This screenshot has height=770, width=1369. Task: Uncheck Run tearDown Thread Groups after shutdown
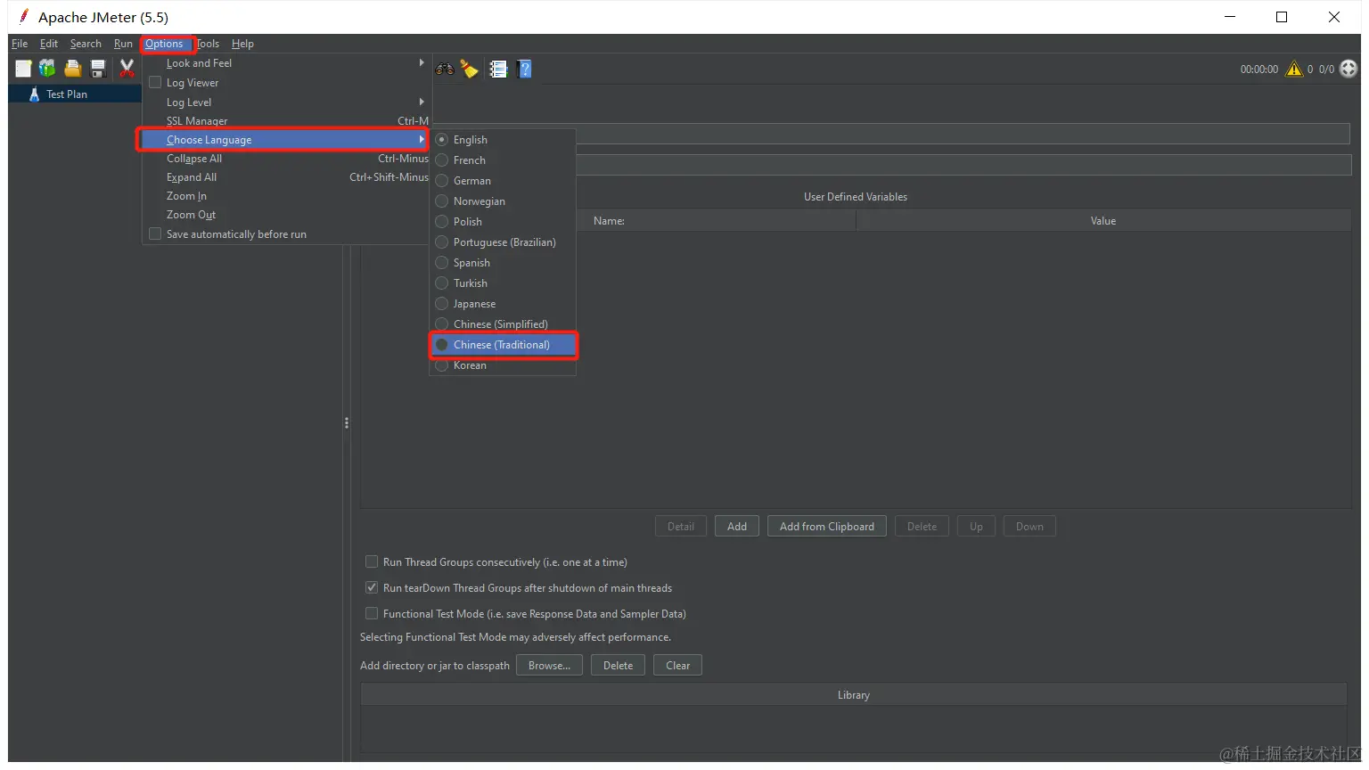point(372,588)
